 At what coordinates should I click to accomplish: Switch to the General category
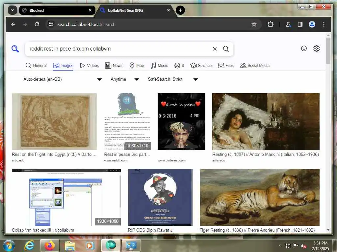click(x=36, y=66)
